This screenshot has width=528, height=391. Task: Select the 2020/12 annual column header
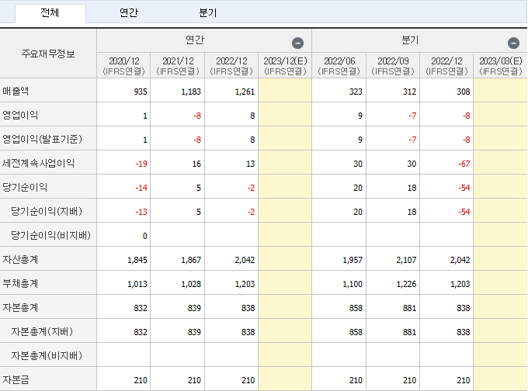123,66
